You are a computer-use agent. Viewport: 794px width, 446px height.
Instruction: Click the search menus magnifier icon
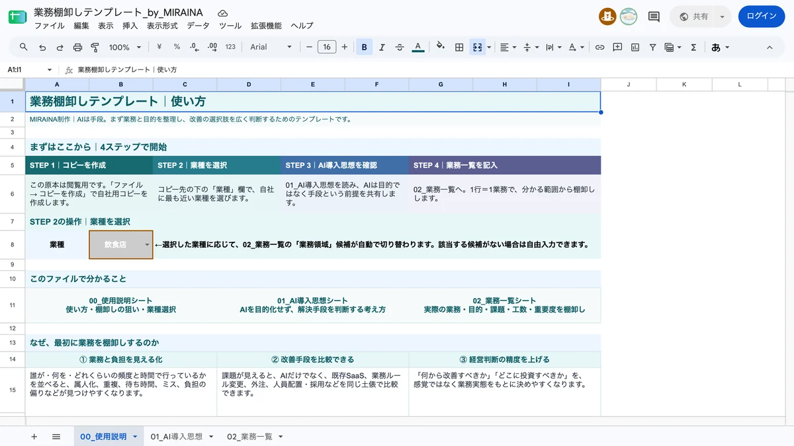pos(24,47)
